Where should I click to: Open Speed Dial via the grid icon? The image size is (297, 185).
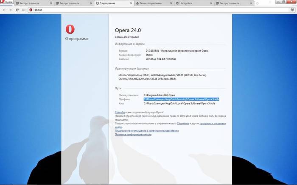pyautogui.click(x=23, y=9)
